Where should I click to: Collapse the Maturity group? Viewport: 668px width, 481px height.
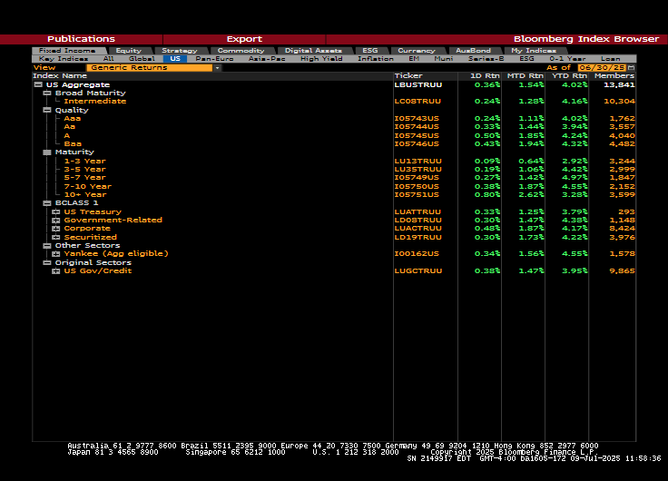[47, 152]
